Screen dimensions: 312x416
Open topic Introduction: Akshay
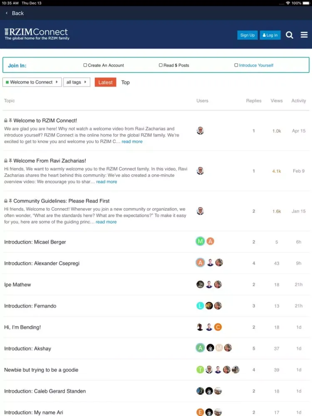coord(27,349)
